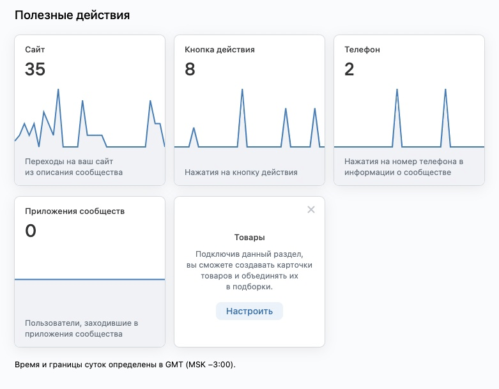This screenshot has width=499, height=389.
Task: Click the Приложения сообществ card title
Action: coord(75,211)
